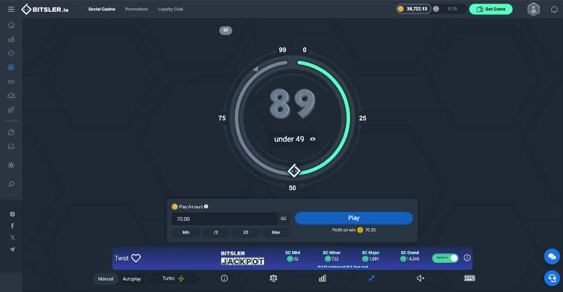Image resolution: width=563 pixels, height=292 pixels.
Task: Click SC Grand jackpot 14,346
Action: tap(410, 256)
